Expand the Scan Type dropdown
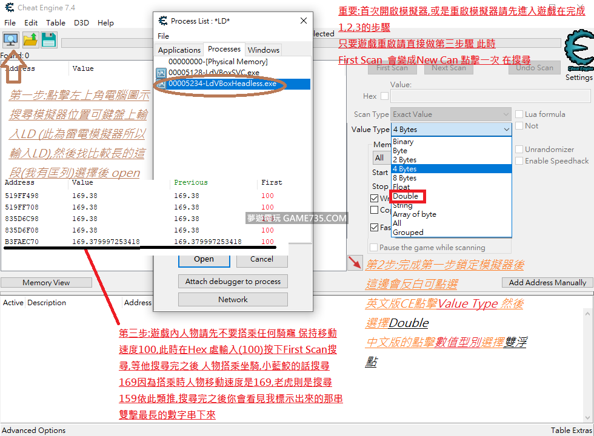The width and height of the screenshot is (594, 436). pyautogui.click(x=452, y=114)
